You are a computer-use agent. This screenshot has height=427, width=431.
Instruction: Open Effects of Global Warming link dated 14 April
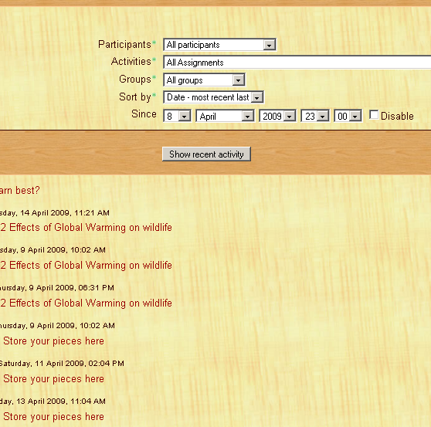pos(86,228)
